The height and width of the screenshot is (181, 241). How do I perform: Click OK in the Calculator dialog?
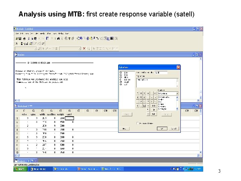[x=162, y=128]
